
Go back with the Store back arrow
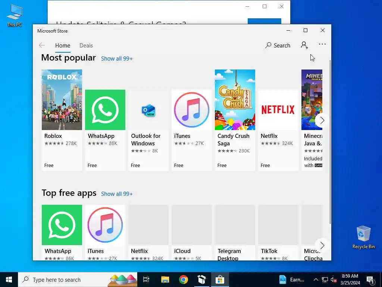(42, 45)
